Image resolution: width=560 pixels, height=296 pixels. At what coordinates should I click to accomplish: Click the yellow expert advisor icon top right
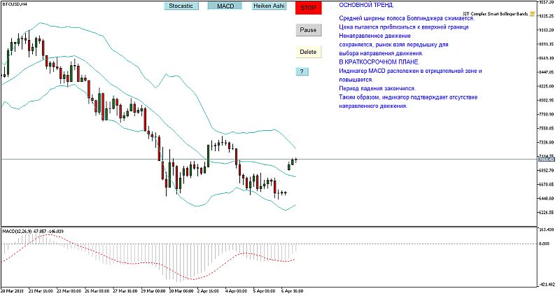click(x=532, y=14)
